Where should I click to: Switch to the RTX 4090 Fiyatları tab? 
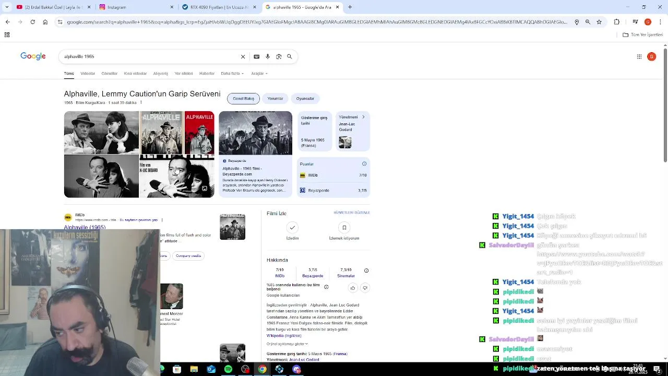point(218,7)
